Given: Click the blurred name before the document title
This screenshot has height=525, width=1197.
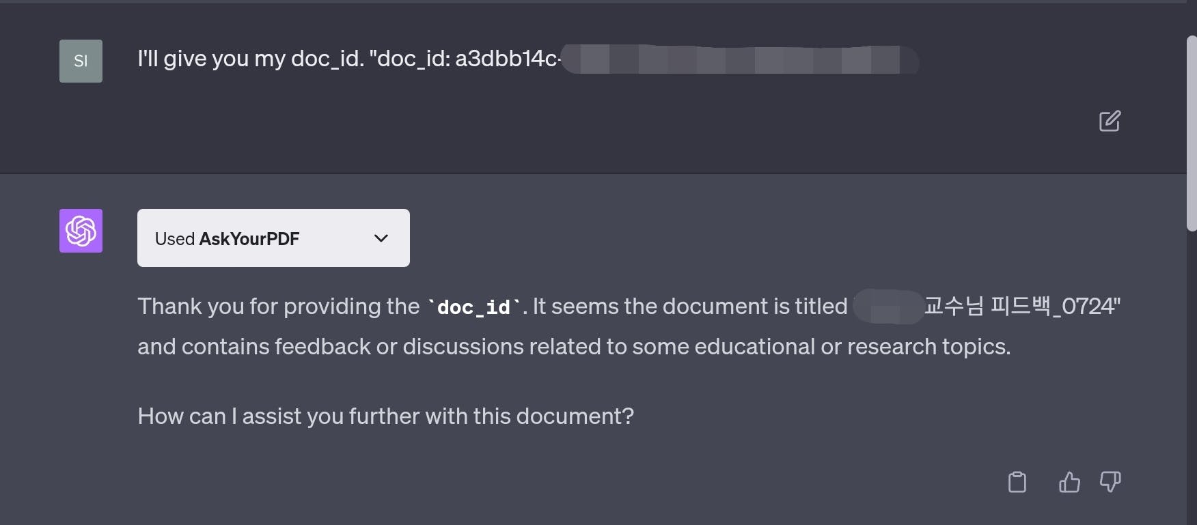Looking at the screenshot, I should [x=888, y=307].
